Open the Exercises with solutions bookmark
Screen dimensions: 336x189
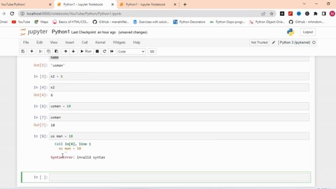point(151,22)
